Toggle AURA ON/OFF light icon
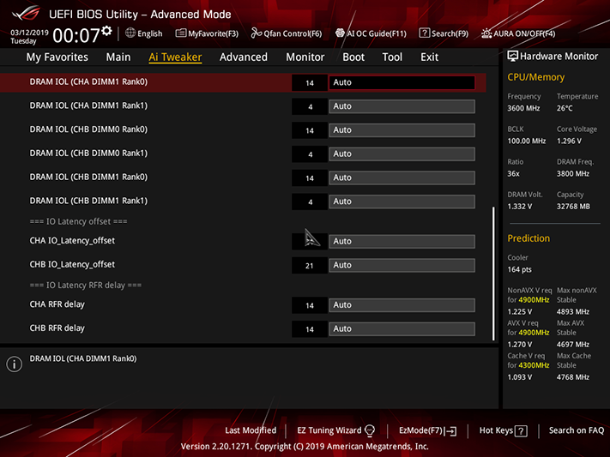 click(486, 33)
